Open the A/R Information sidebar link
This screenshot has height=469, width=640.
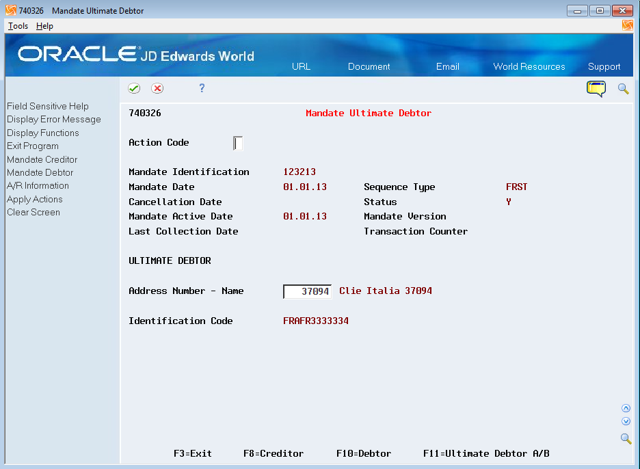38,185
